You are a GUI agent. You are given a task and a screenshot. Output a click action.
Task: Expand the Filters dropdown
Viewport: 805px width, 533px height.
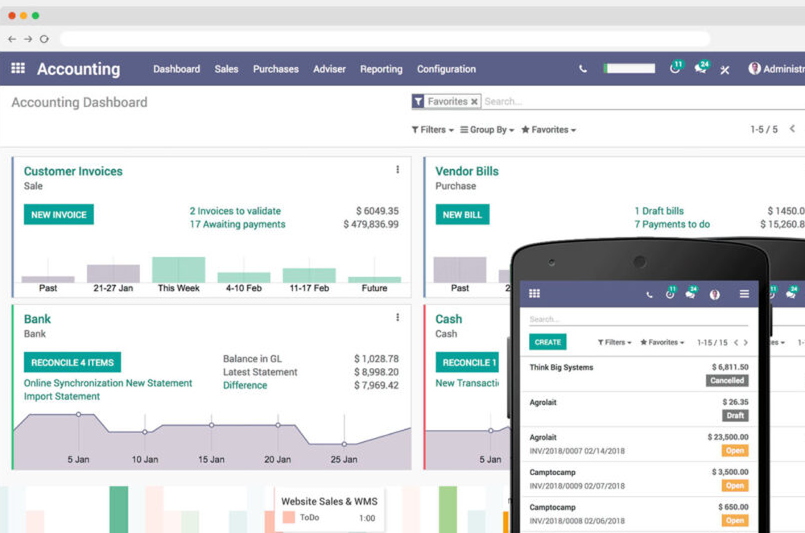click(431, 129)
